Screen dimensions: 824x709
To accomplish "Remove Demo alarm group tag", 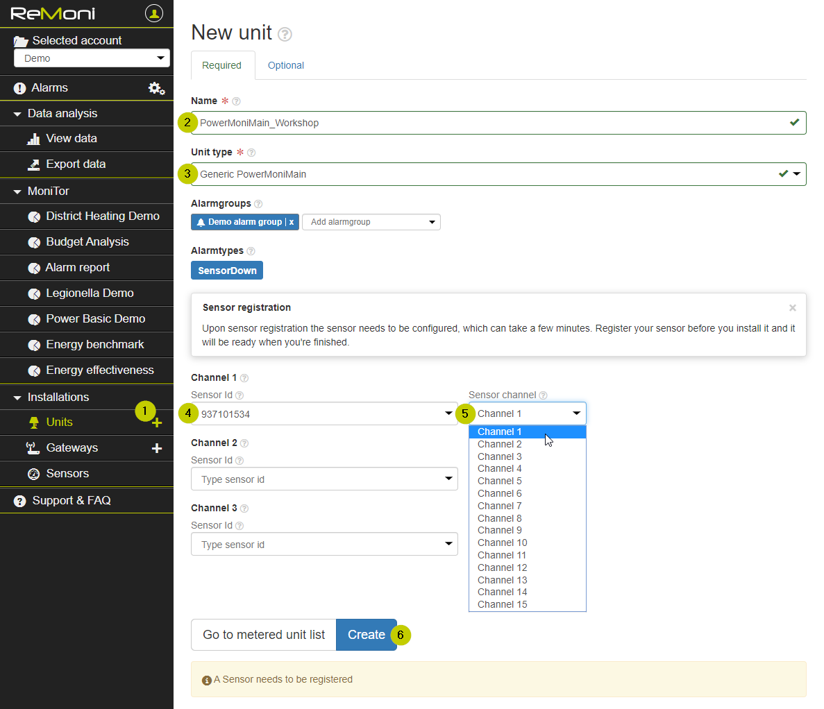I will [x=291, y=222].
